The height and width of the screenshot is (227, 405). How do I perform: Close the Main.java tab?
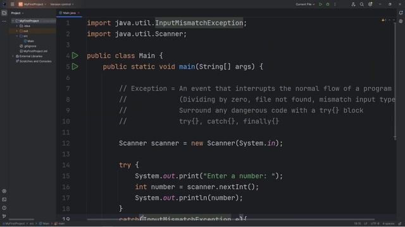pyautogui.click(x=78, y=13)
